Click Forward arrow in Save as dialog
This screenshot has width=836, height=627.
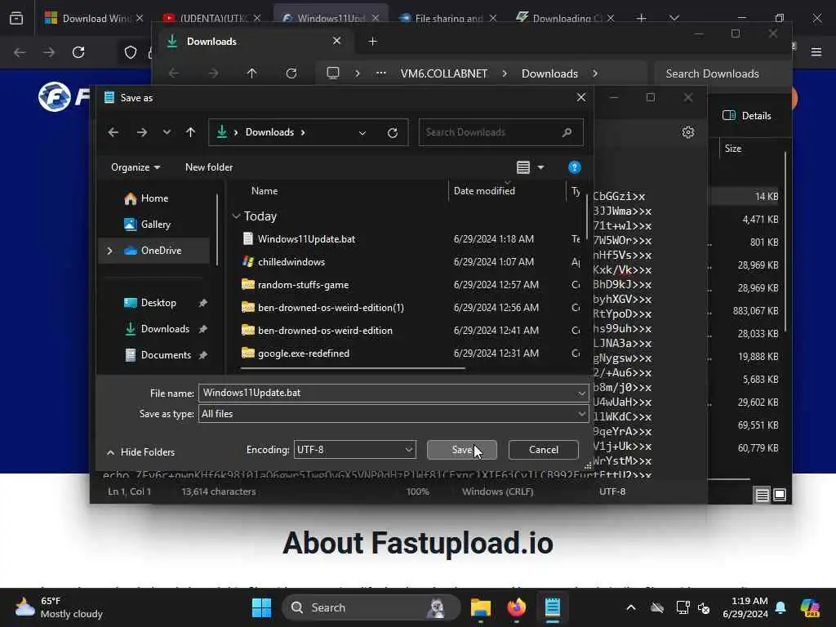click(x=142, y=132)
